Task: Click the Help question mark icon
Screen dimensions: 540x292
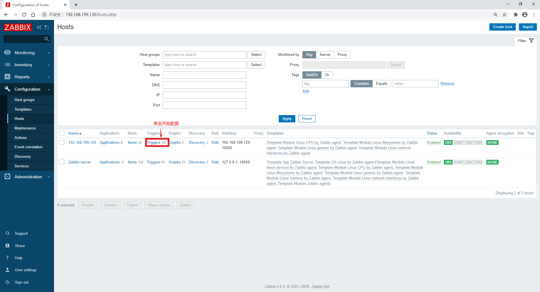Action: [x=8, y=258]
